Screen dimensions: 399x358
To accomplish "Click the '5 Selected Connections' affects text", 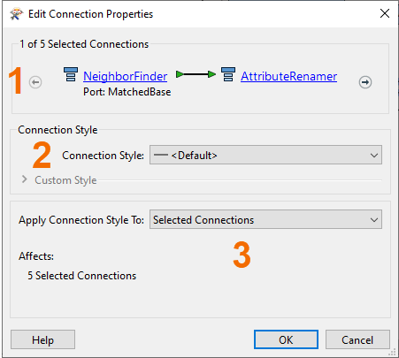I will pos(82,276).
